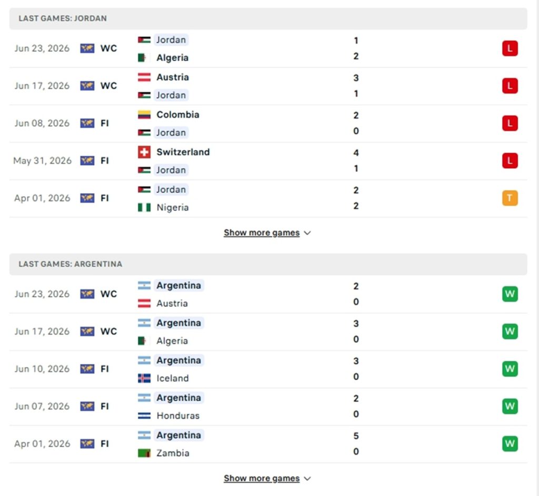Expand Show more games under Jordan

(267, 233)
